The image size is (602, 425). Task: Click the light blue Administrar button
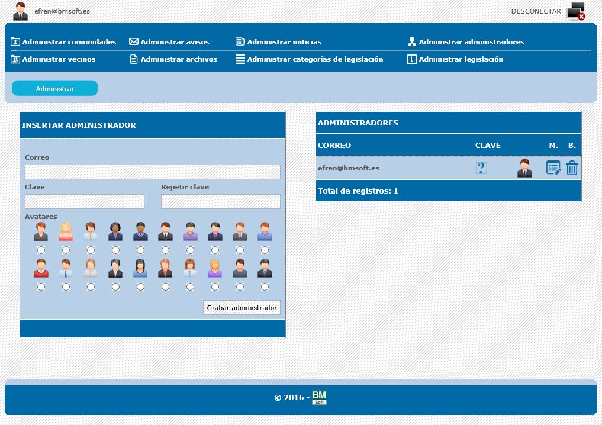click(x=55, y=88)
